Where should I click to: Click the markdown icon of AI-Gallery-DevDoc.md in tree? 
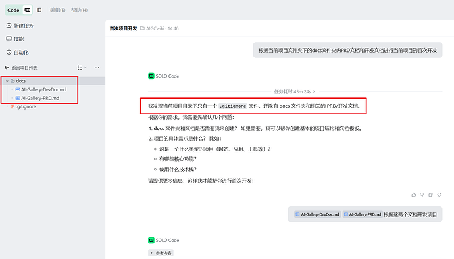[x=18, y=89]
